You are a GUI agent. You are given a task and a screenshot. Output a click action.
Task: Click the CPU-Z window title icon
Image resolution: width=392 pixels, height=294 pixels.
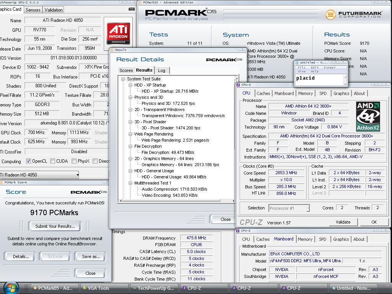(238, 85)
